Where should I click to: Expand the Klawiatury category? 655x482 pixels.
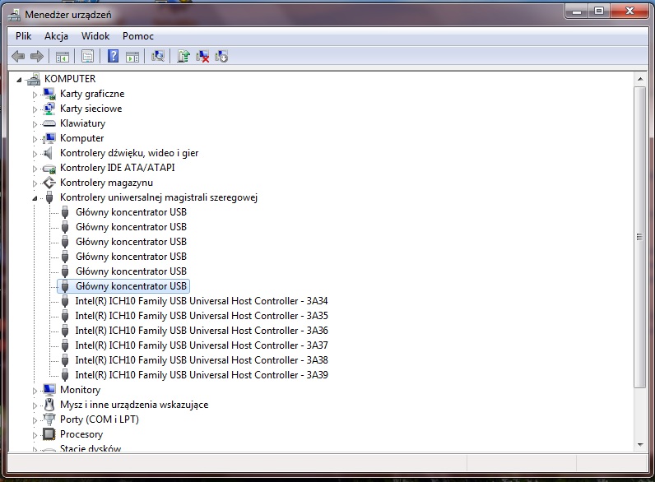[35, 124]
